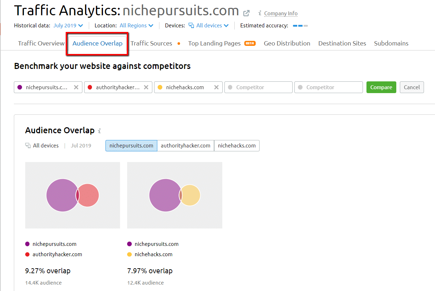Click the 7.97% overlap value
435x291 pixels.
tap(150, 271)
